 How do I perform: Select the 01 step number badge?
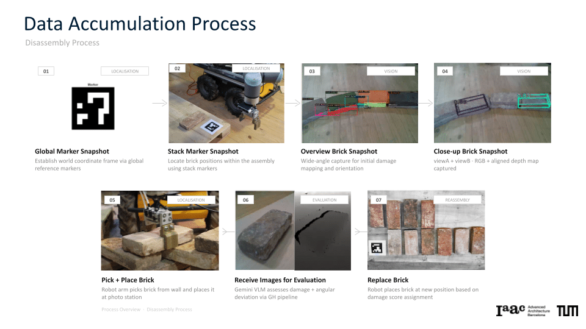coord(46,71)
